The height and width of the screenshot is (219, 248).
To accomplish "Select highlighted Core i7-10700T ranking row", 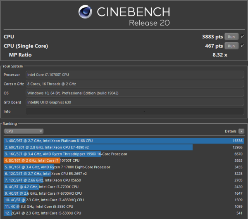I will point(124,160).
